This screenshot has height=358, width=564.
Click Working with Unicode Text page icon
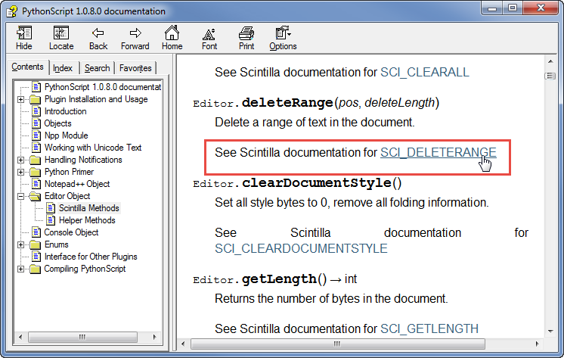[x=36, y=148]
